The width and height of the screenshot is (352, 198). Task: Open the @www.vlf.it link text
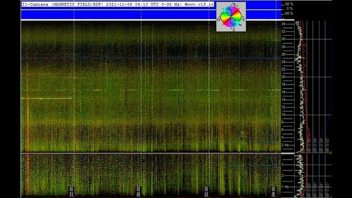point(199,4)
